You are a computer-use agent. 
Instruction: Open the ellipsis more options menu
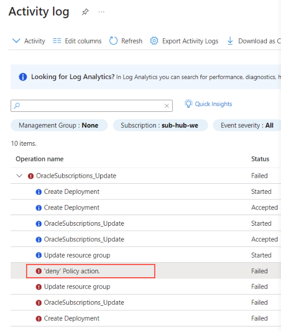pos(101,12)
